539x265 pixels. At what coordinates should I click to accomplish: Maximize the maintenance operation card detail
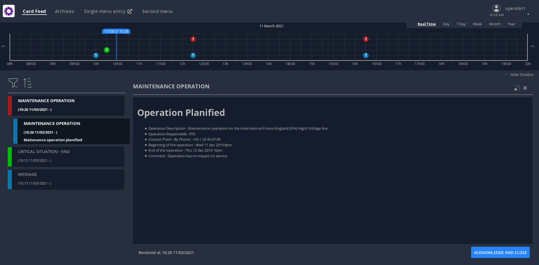click(517, 88)
